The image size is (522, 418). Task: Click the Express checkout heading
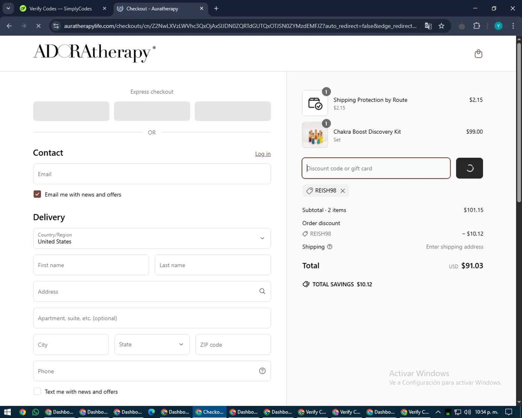pos(152,92)
